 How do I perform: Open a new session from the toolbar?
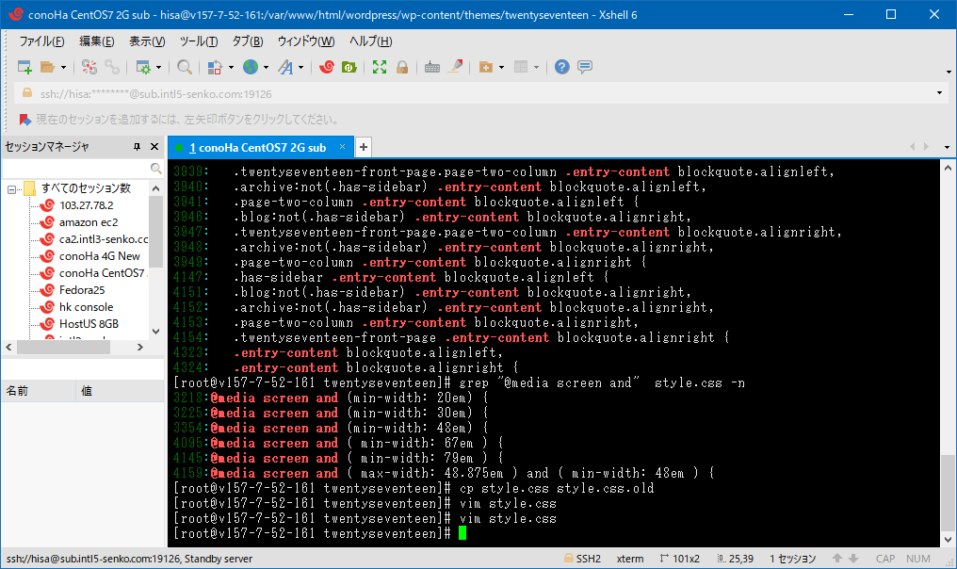tap(24, 67)
